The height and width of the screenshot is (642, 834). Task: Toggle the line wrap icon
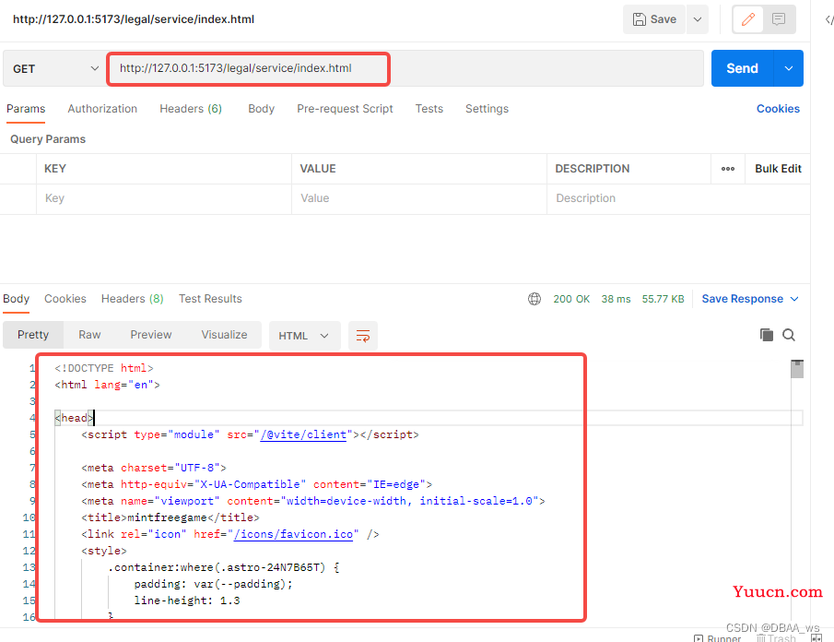pos(363,336)
